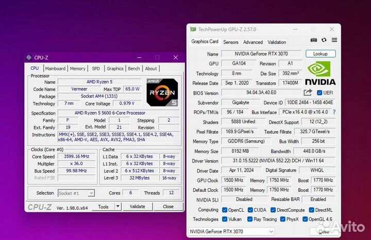Click the Multiplier value x 36.0
This screenshot has width=371, height=240.
[76, 163]
